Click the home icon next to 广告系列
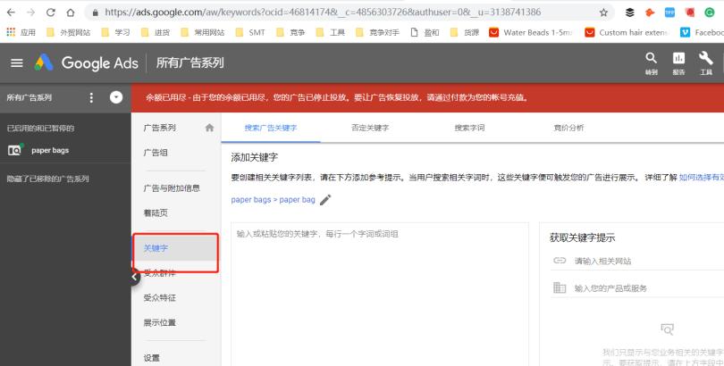Image resolution: width=724 pixels, height=366 pixels. (209, 128)
